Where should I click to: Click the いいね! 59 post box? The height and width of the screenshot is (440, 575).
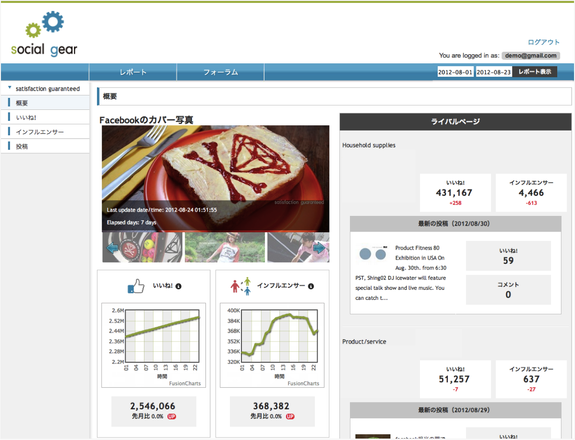[x=508, y=256]
